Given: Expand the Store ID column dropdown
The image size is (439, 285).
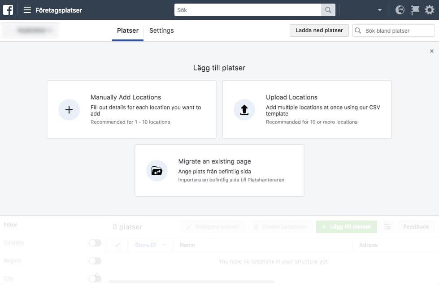Looking at the screenshot, I should (165, 245).
